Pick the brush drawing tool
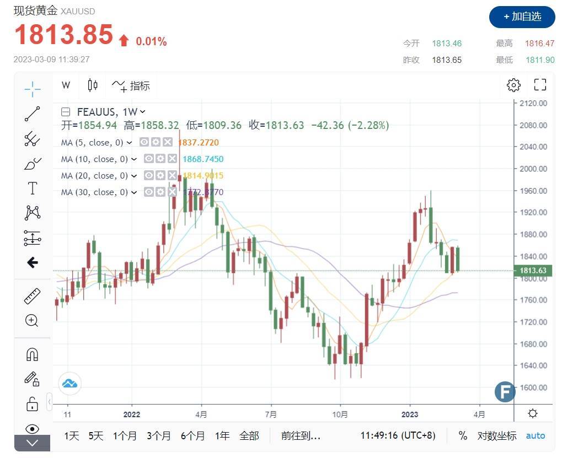Screen dimensions: 562x458 [33, 164]
